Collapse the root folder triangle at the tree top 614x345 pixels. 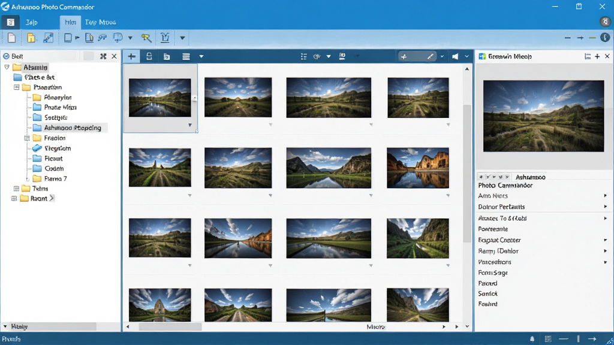pyautogui.click(x=7, y=67)
